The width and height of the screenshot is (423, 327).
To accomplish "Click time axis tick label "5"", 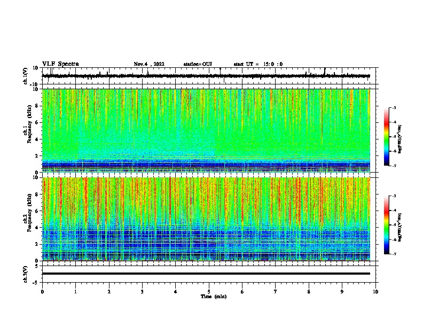I will pos(209,292).
